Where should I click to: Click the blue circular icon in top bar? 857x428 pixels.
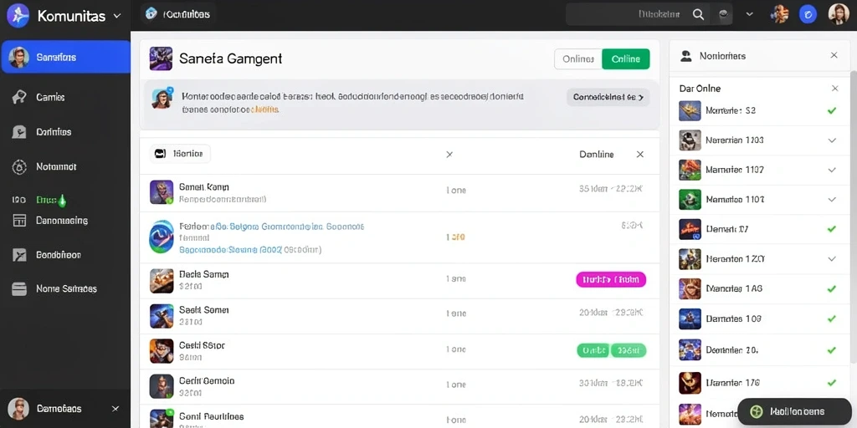pos(808,15)
